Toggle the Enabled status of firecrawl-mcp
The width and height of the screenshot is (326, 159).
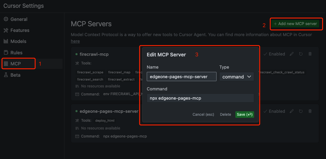[274, 54]
